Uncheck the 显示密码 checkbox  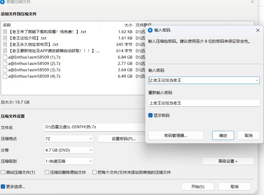tap(150, 115)
